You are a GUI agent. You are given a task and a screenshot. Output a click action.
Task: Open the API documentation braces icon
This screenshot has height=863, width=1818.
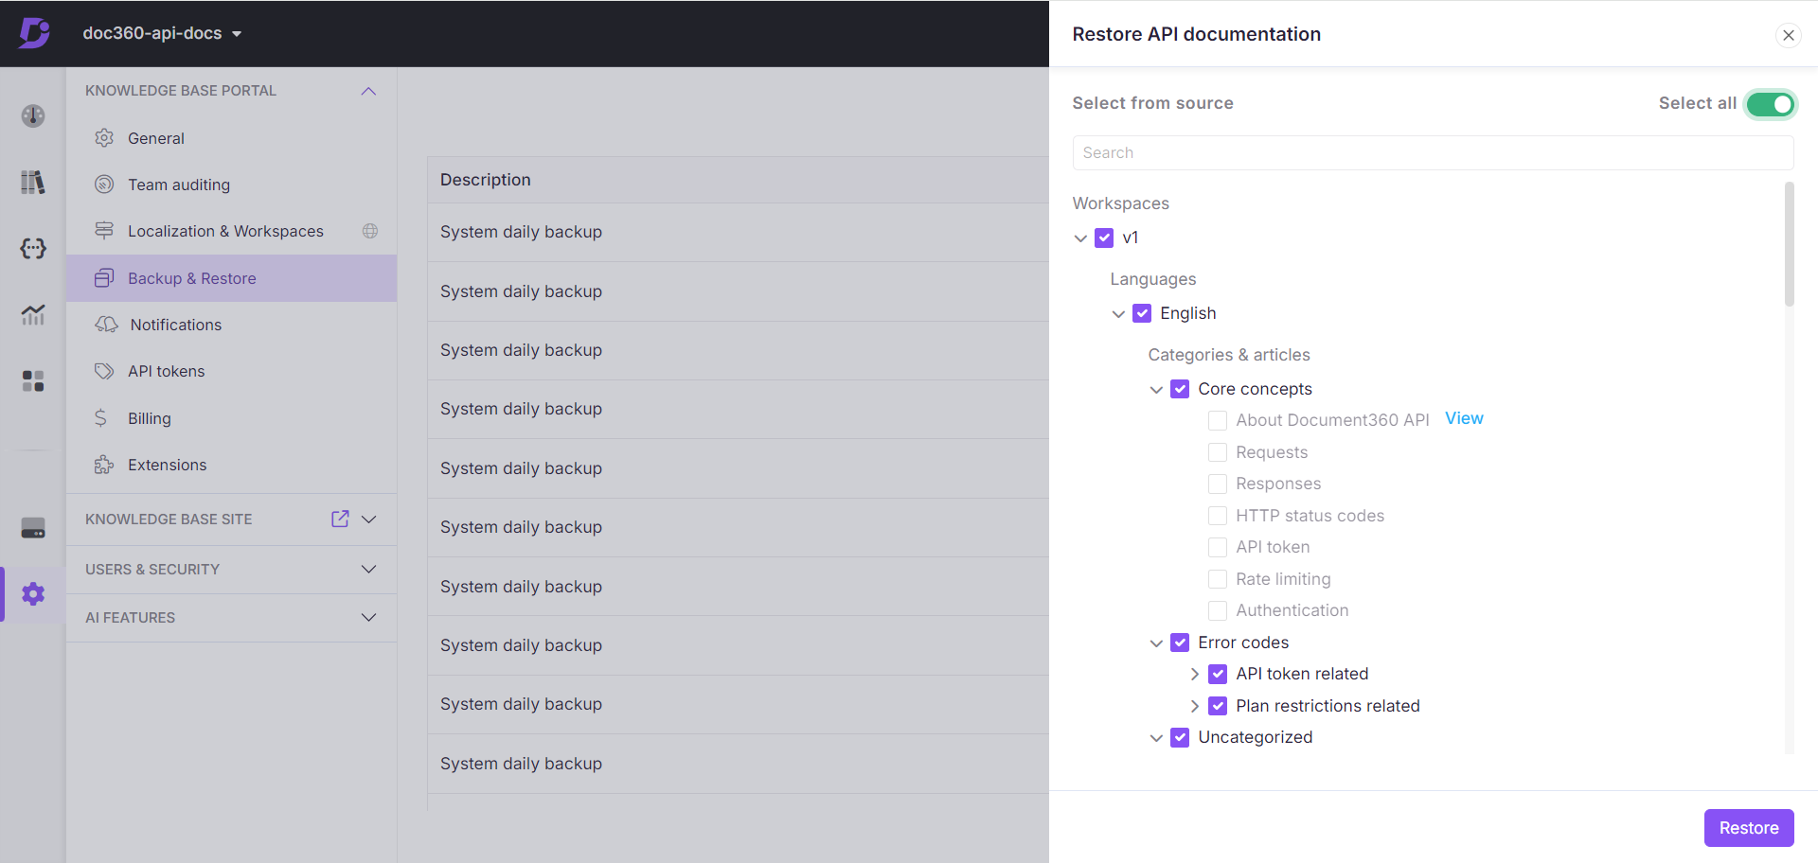pos(33,248)
